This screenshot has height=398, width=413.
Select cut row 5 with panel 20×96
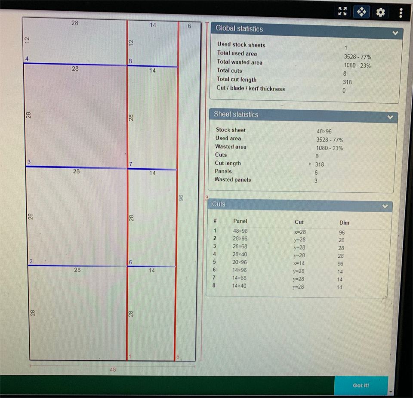click(x=298, y=263)
